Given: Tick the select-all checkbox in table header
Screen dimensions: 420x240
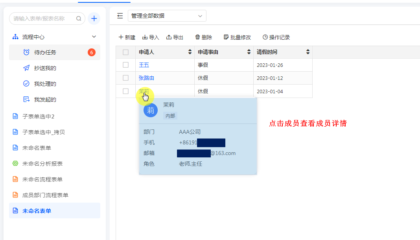Looking at the screenshot, I should pyautogui.click(x=125, y=52).
